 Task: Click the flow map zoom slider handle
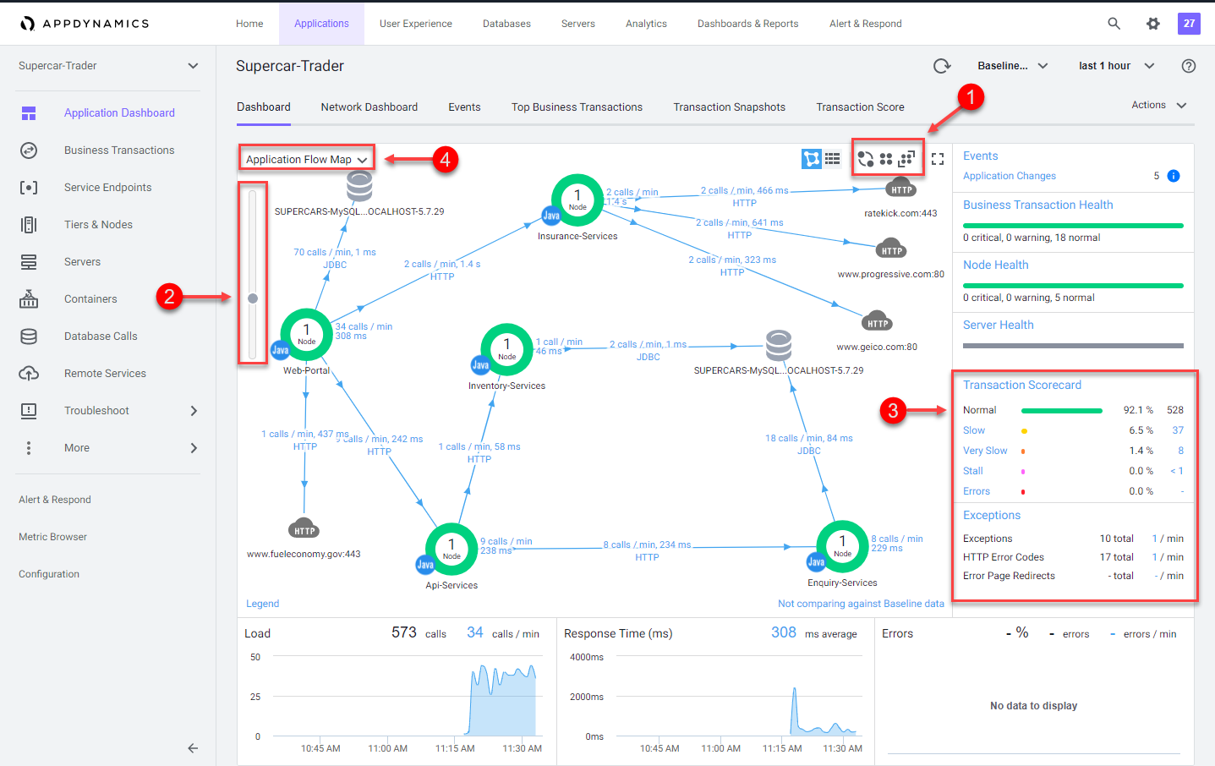[x=252, y=298]
